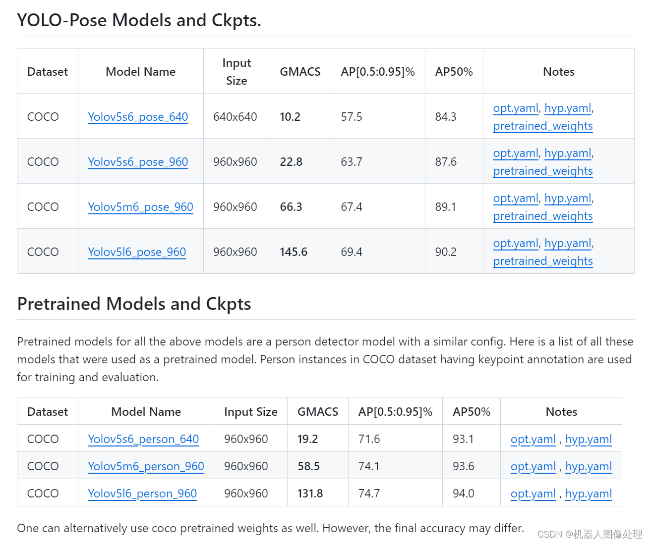Open hyp.yaml in the Yolov5l6_pose_960 row
This screenshot has width=650, height=544.
click(568, 243)
